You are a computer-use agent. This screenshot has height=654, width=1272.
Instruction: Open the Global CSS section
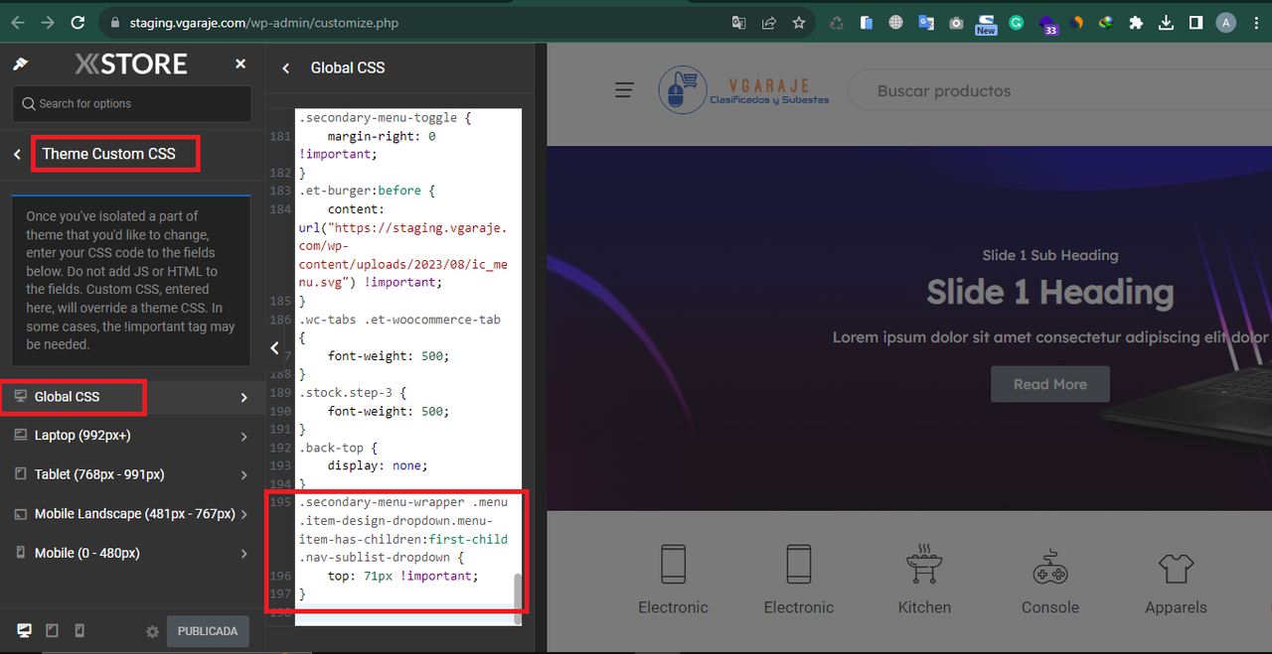132,397
